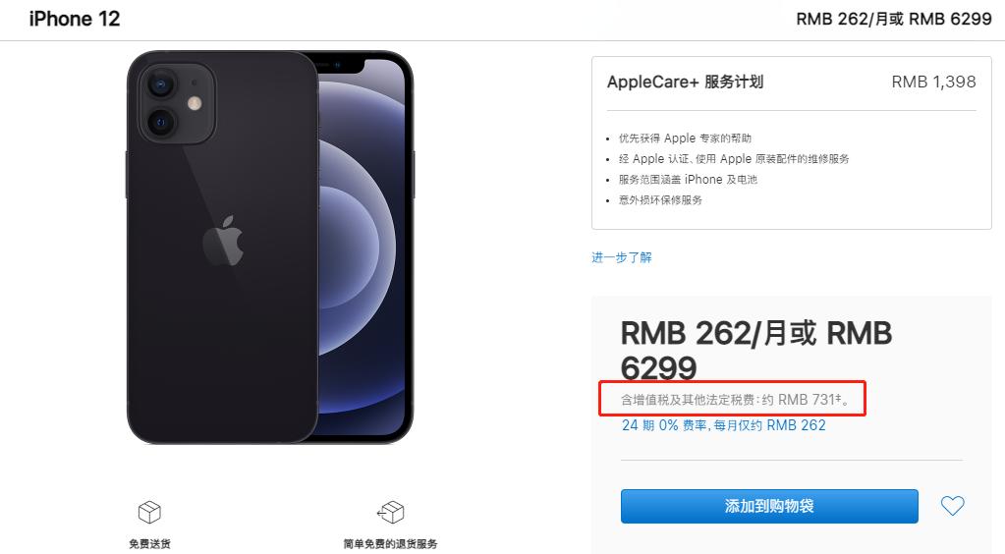This screenshot has height=554, width=1005.
Task: Open the 进一步了解 link
Action: (x=621, y=257)
